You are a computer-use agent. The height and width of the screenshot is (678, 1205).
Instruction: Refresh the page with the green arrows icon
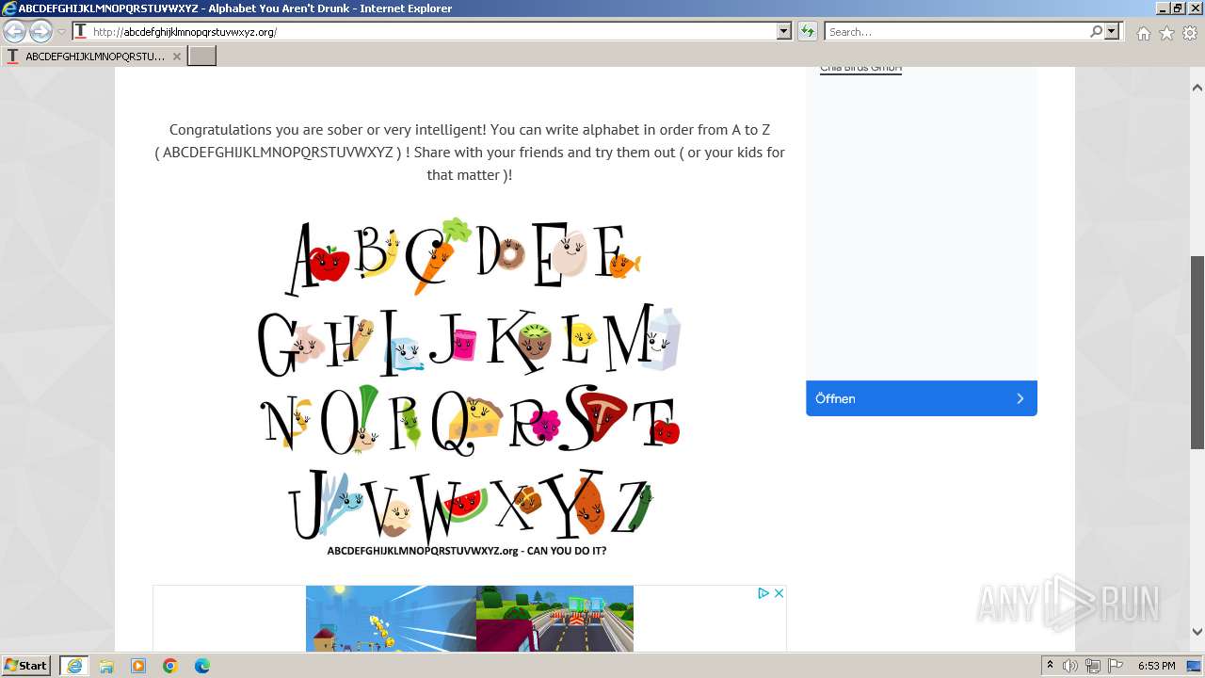coord(808,31)
